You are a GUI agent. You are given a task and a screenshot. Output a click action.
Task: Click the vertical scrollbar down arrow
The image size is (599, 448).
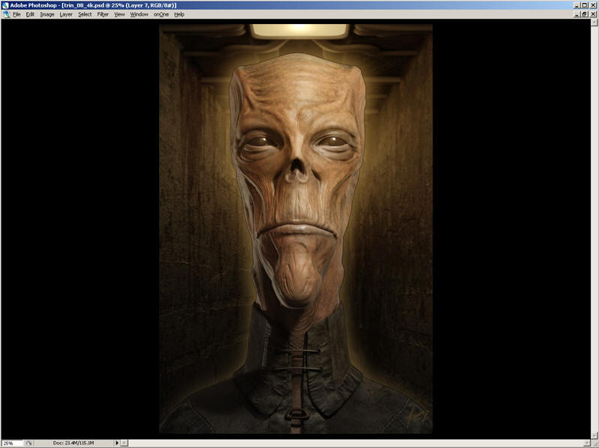(x=594, y=435)
